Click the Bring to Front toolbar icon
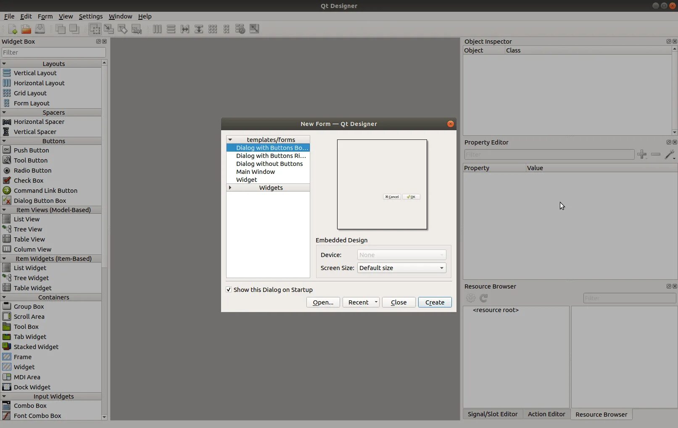This screenshot has width=678, height=428. (x=74, y=29)
